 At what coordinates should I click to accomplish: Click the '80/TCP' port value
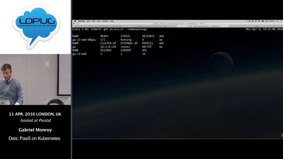(147, 47)
